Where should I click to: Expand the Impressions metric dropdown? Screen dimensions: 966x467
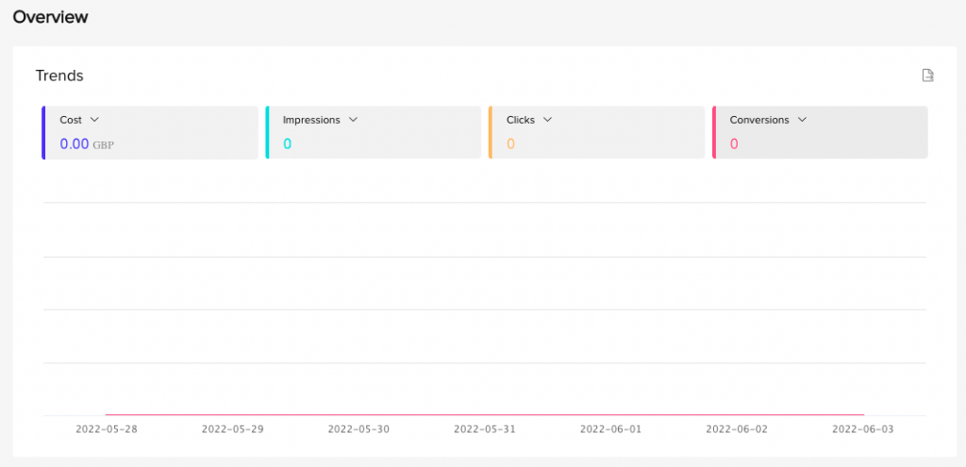[x=353, y=120]
